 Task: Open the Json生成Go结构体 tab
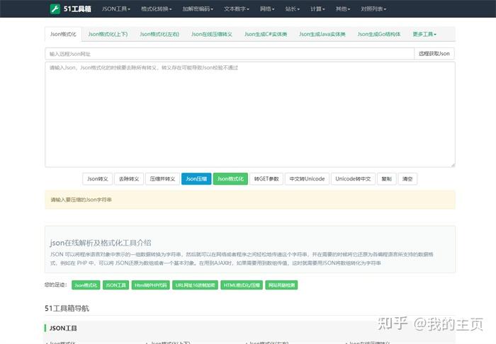click(x=379, y=34)
